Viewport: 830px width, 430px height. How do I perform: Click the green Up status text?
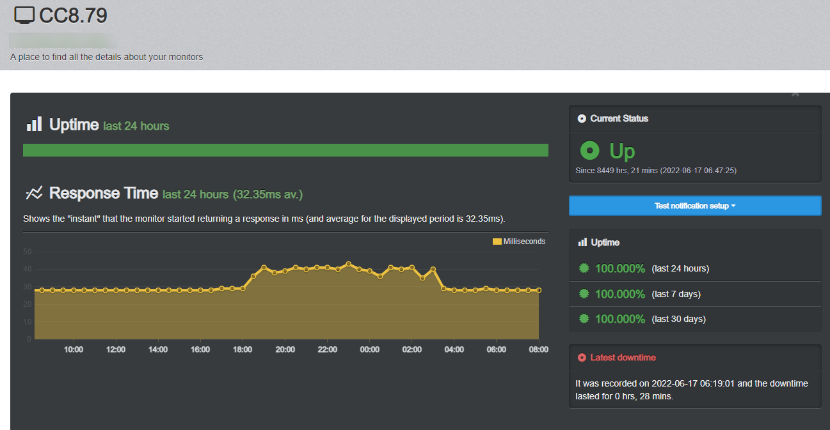[622, 151]
